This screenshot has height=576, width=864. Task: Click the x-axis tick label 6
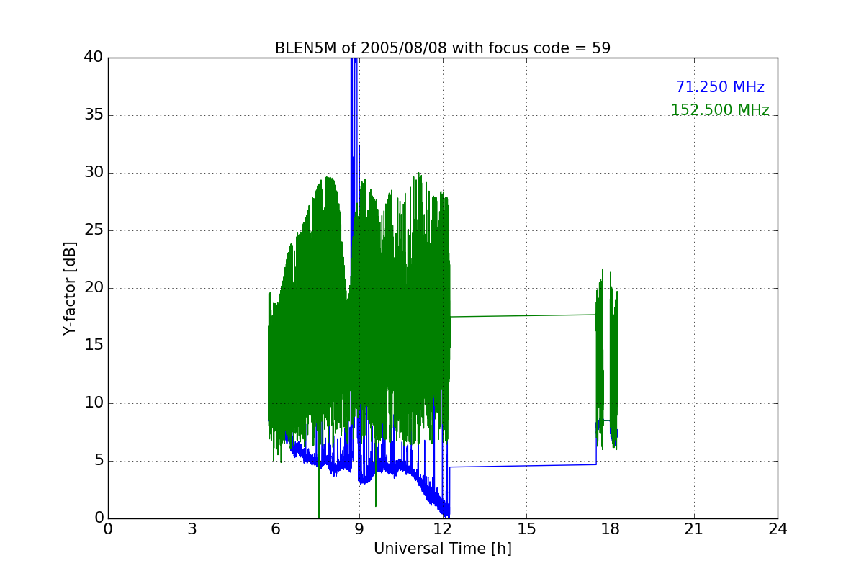click(x=276, y=528)
